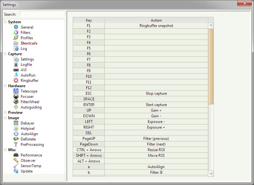This screenshot has width=254, height=185.
Task: Click the AVI format icon
Action: coord(16,70)
